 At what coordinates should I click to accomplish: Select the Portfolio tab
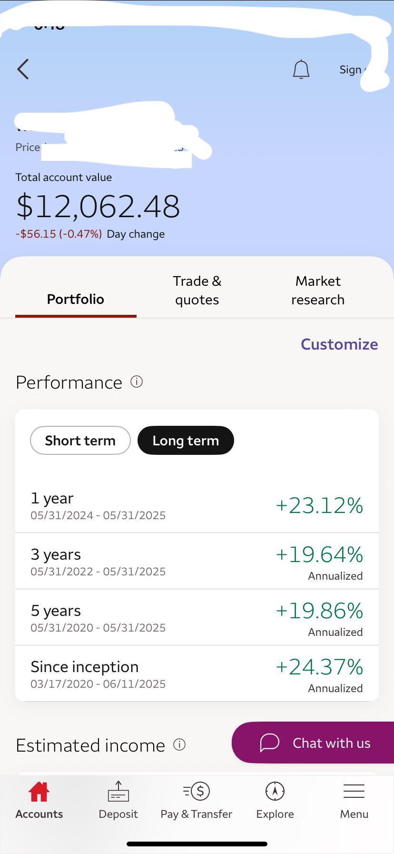pos(76,299)
